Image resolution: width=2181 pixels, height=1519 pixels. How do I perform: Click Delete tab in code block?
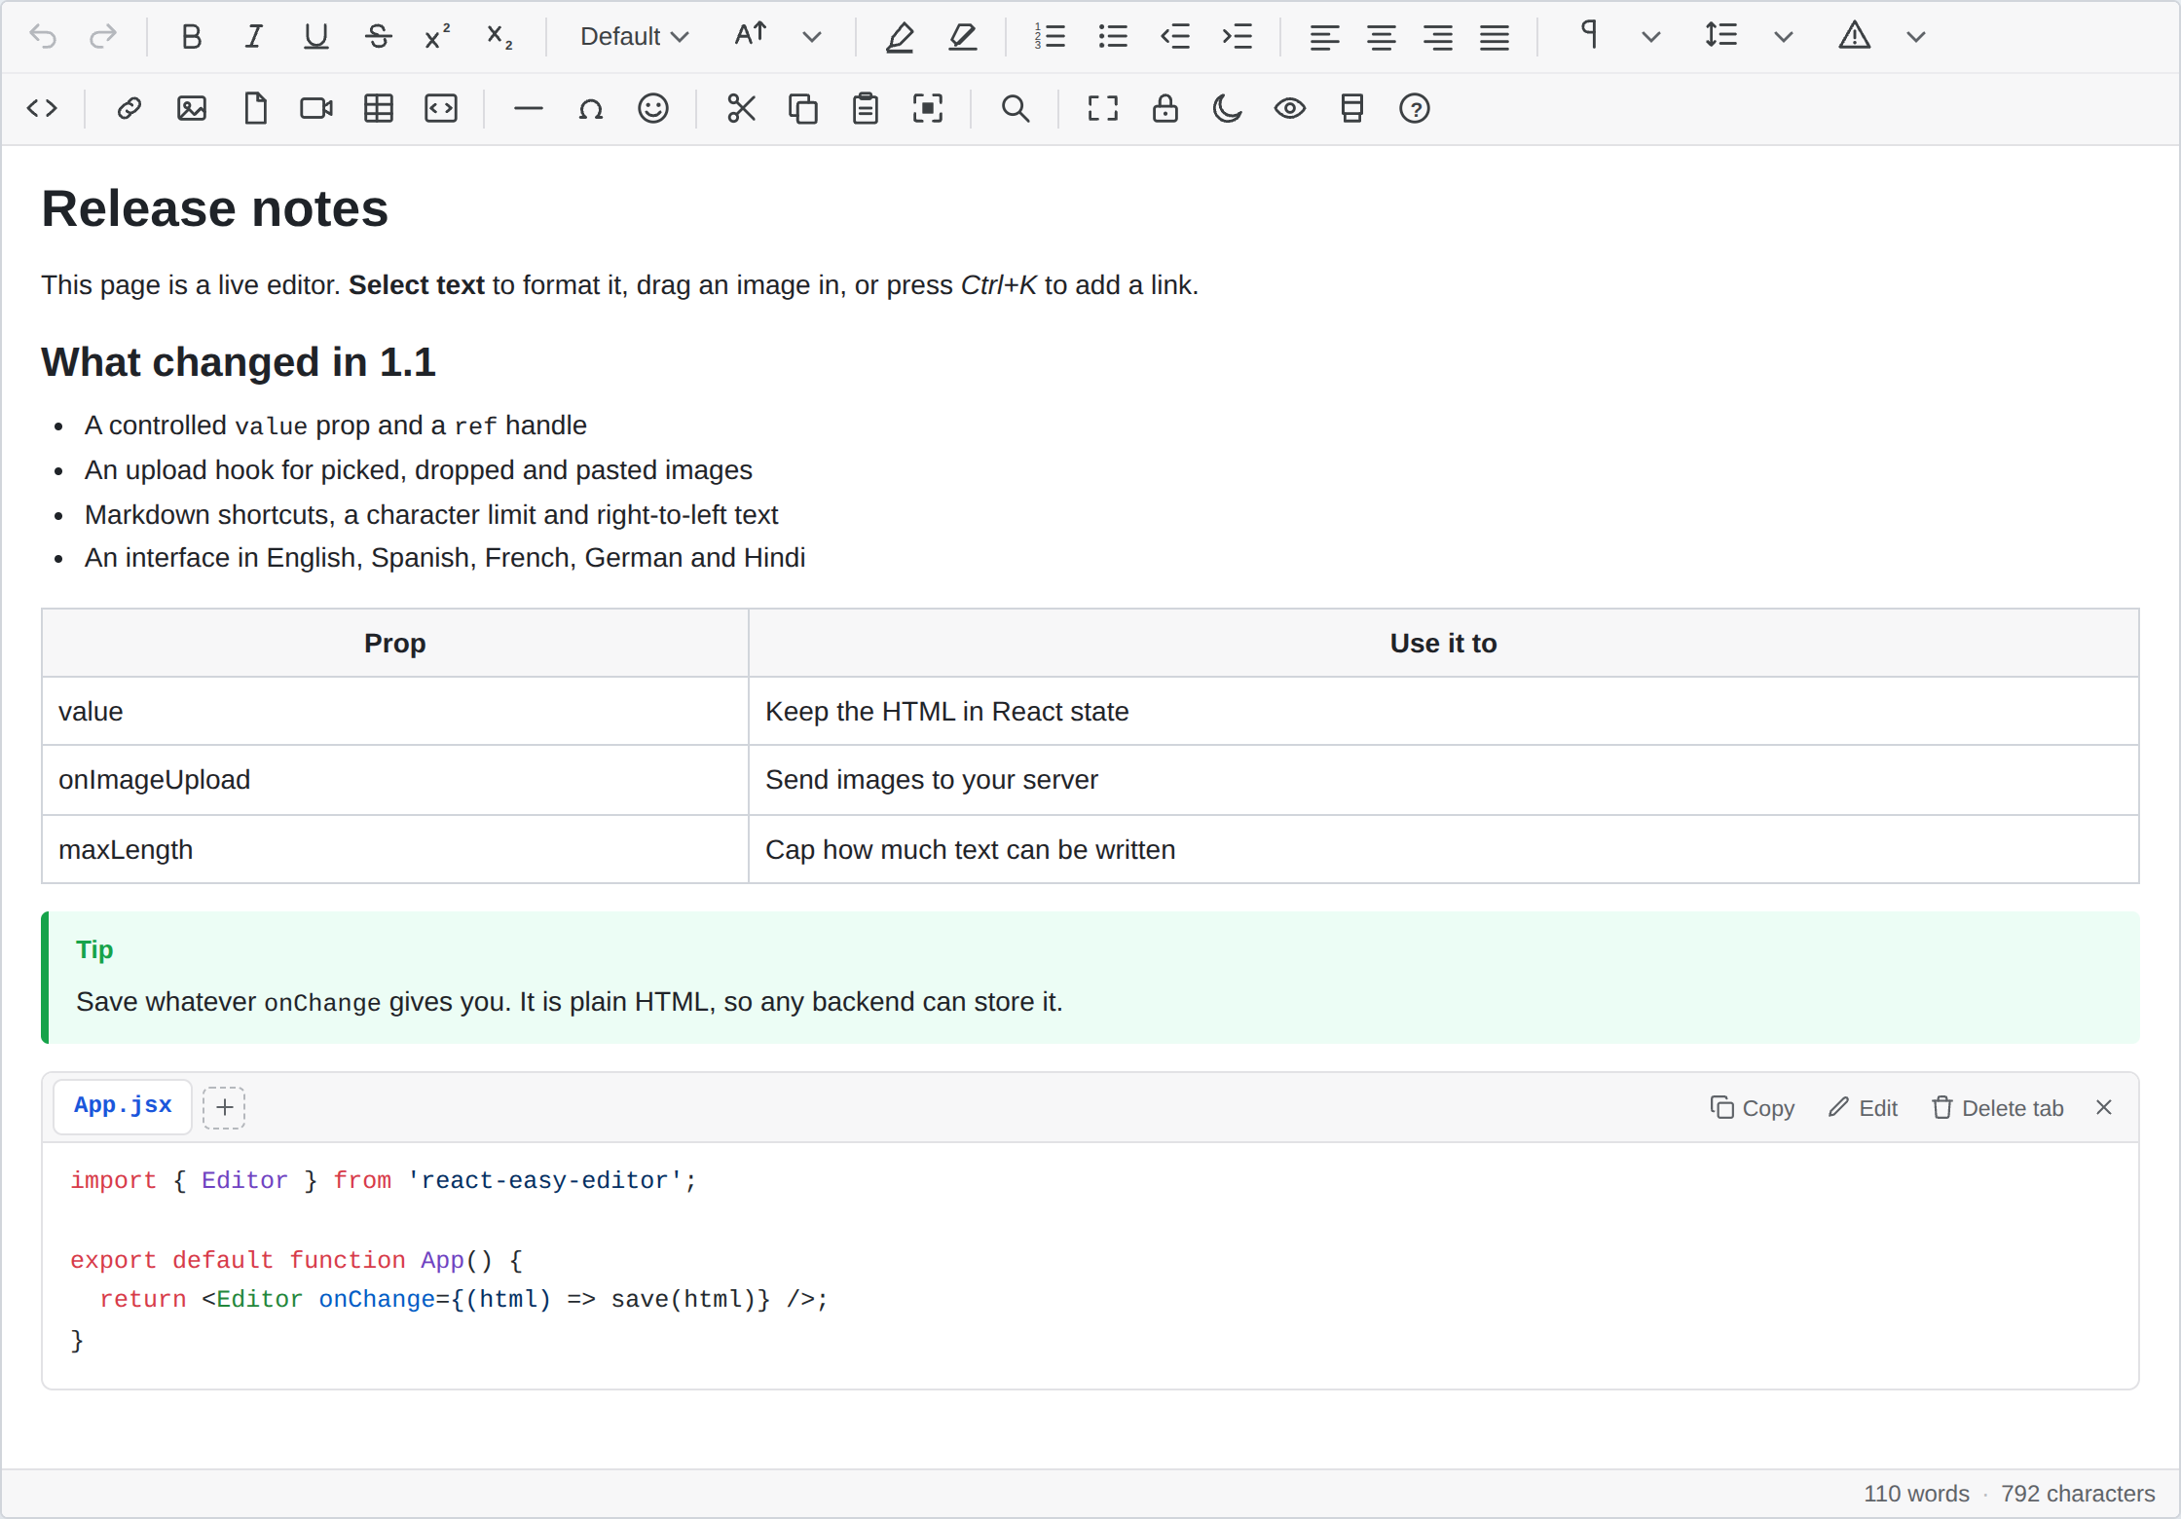tap(1997, 1108)
